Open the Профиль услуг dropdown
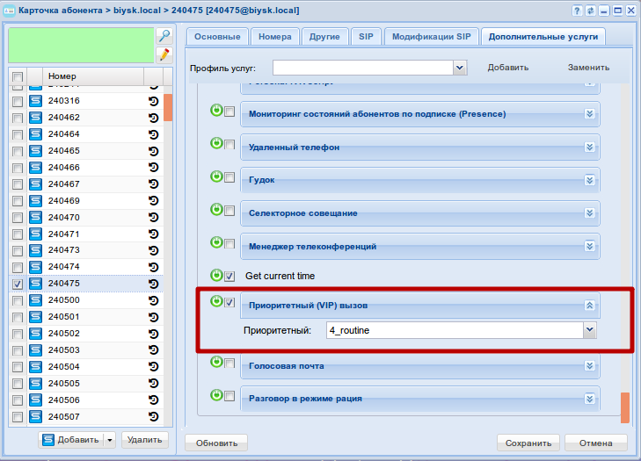Viewport: 641px width, 461px height. point(460,68)
